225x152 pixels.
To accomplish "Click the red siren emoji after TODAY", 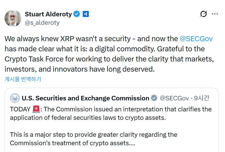I will pos(36,109).
